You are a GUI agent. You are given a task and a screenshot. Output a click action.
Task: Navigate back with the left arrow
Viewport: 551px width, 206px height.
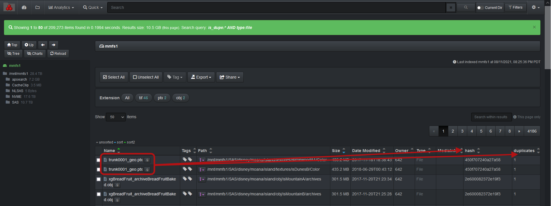[x=43, y=45]
